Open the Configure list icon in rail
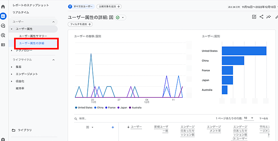Screen dimensions: 278x141 click(x=3, y=45)
